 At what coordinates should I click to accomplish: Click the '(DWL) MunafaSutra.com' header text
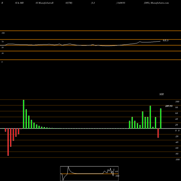pos(156,3)
